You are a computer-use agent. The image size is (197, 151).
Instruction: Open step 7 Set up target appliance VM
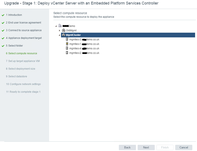coord(23,61)
